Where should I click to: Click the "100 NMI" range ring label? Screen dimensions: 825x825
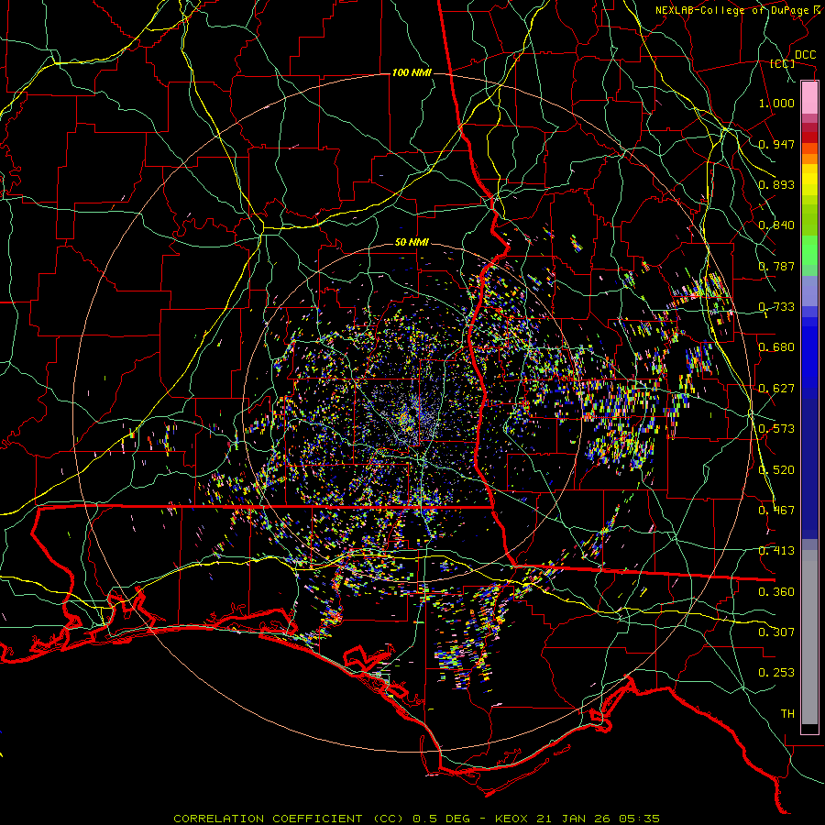coord(412,72)
